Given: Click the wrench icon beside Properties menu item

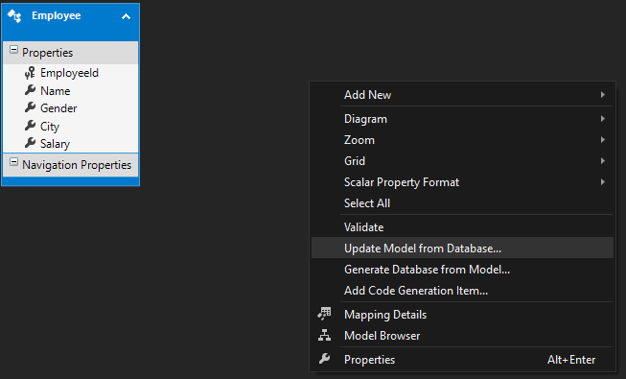Looking at the screenshot, I should coord(325,359).
